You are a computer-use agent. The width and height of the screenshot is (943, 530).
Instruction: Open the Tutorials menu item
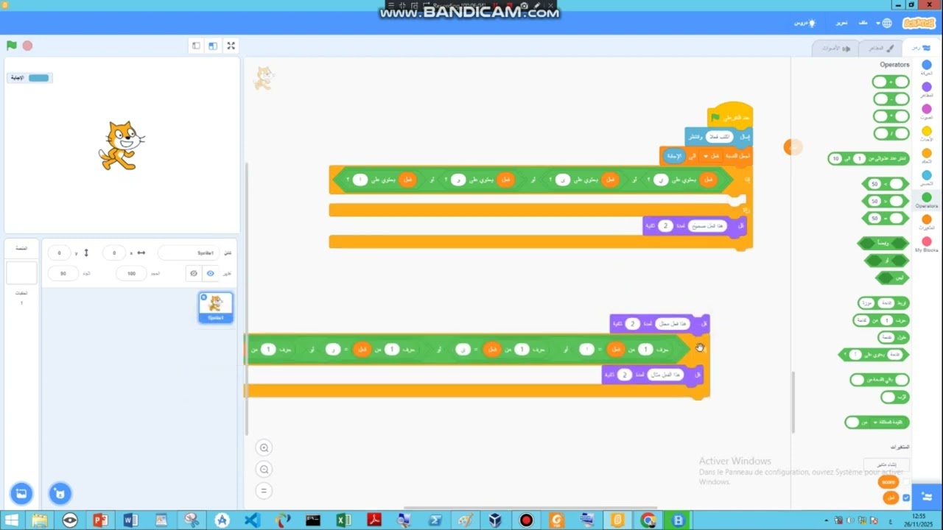804,23
